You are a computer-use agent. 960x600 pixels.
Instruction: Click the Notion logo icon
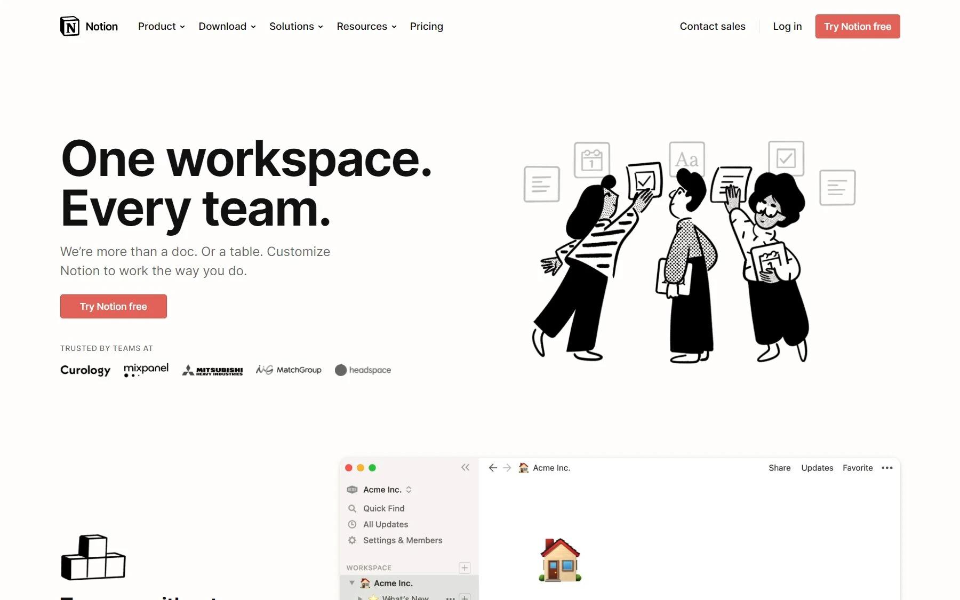(x=69, y=26)
